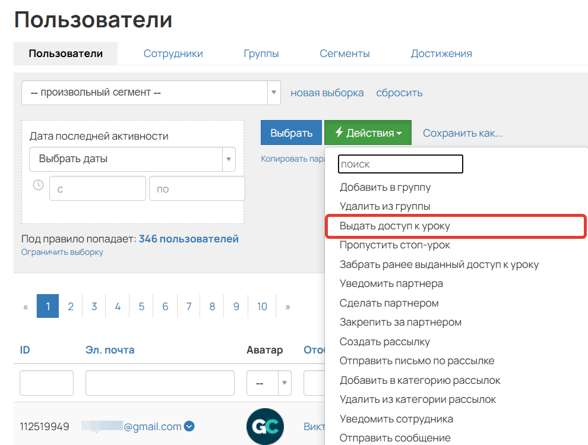Click the date 'по' end field

pos(197,189)
